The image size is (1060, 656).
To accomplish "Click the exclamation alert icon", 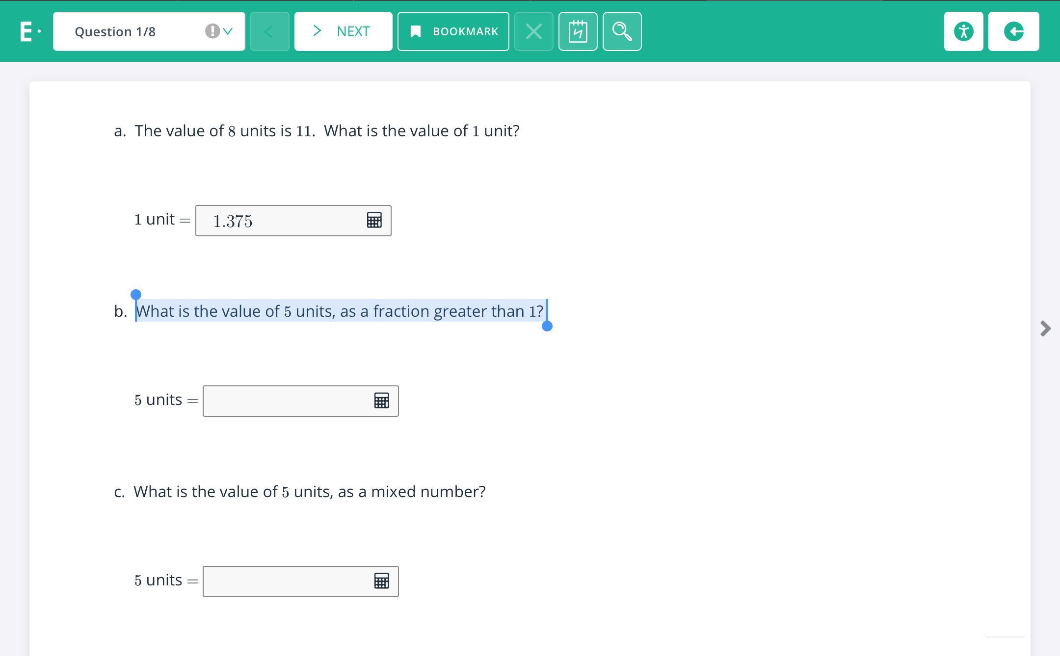I will click(x=212, y=31).
